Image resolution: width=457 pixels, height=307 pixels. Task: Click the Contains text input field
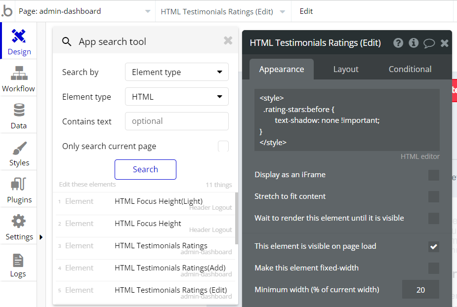(x=176, y=121)
